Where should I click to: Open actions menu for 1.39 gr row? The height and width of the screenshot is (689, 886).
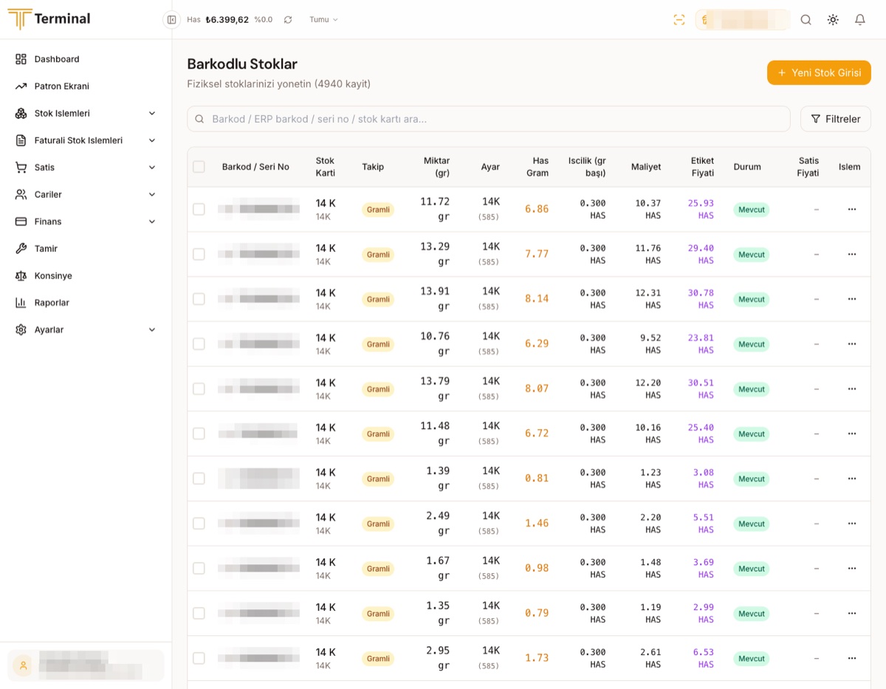click(x=852, y=479)
